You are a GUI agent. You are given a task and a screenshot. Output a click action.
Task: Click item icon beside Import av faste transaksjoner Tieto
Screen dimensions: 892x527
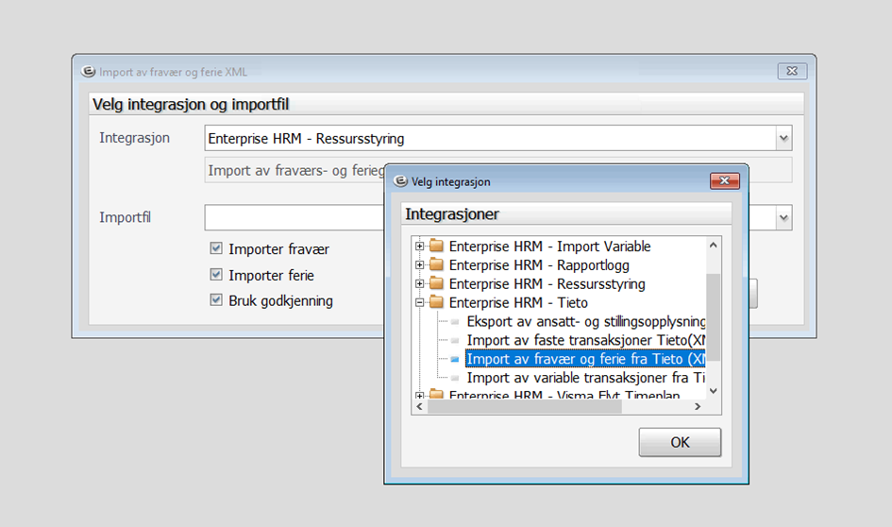tap(455, 340)
